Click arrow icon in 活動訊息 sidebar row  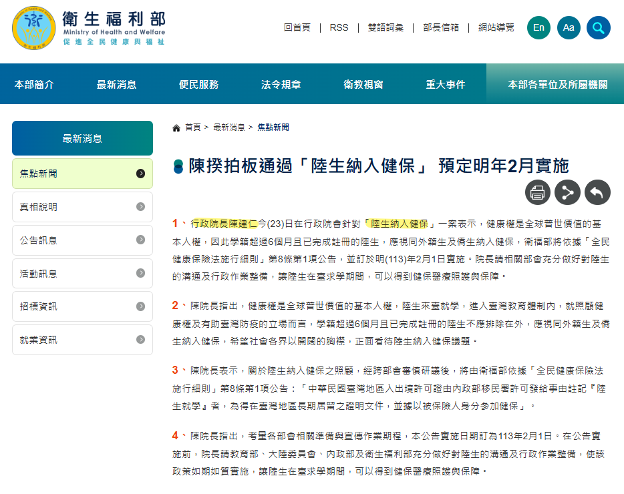(x=140, y=273)
